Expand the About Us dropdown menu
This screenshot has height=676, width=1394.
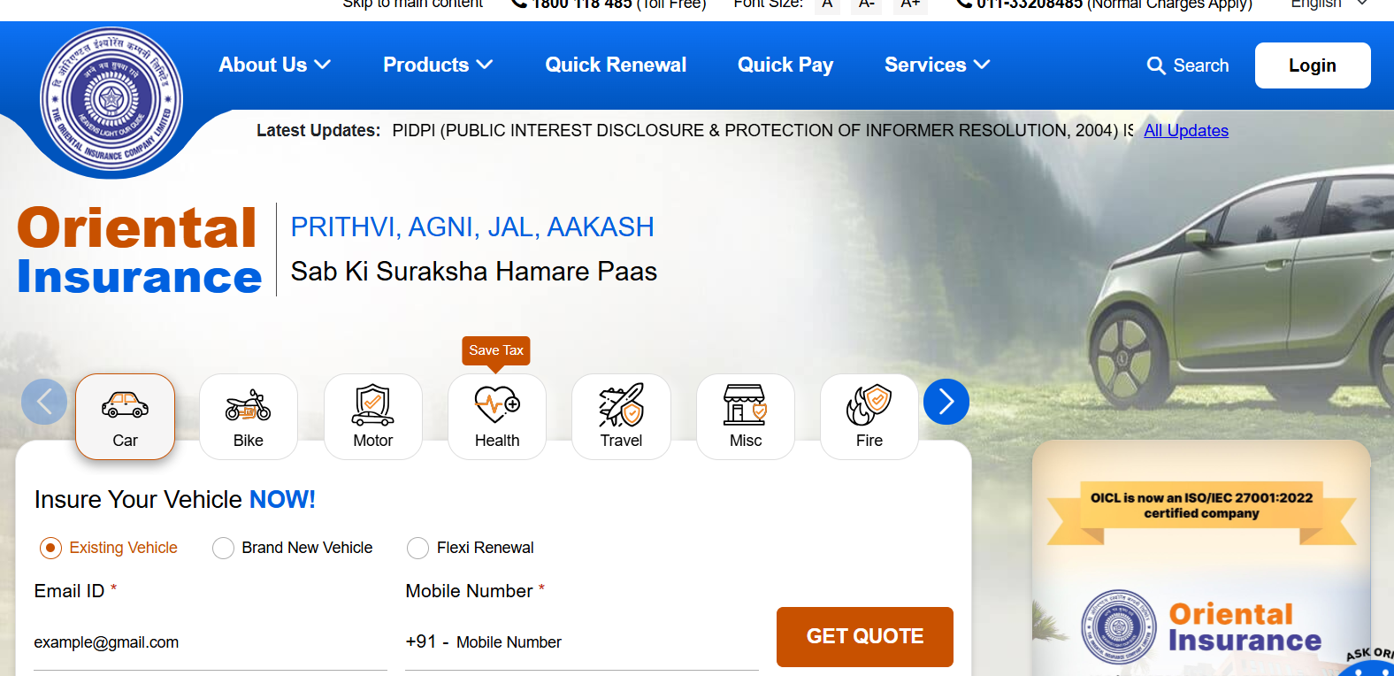(x=275, y=65)
